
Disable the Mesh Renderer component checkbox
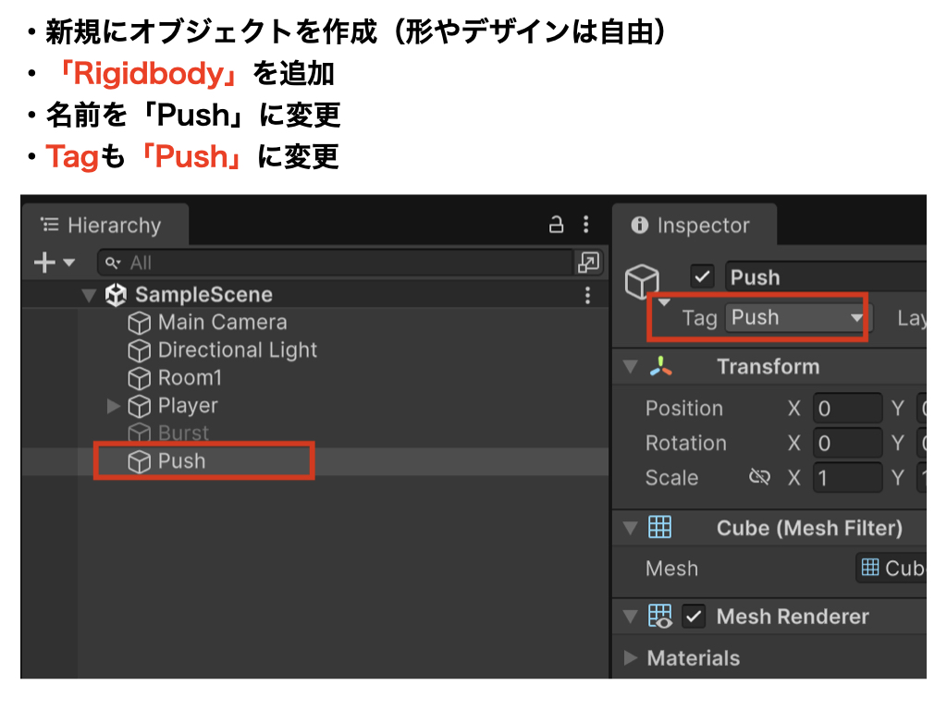[694, 616]
